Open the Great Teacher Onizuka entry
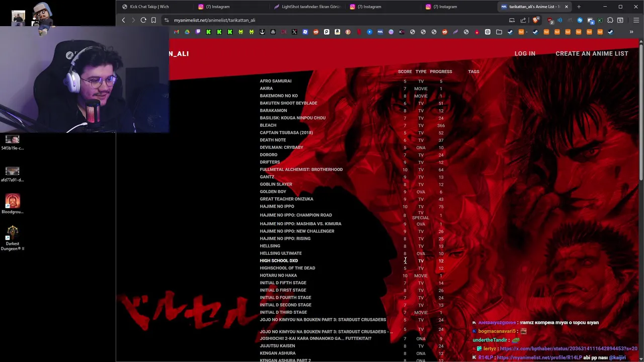The image size is (644, 362). [x=286, y=199]
